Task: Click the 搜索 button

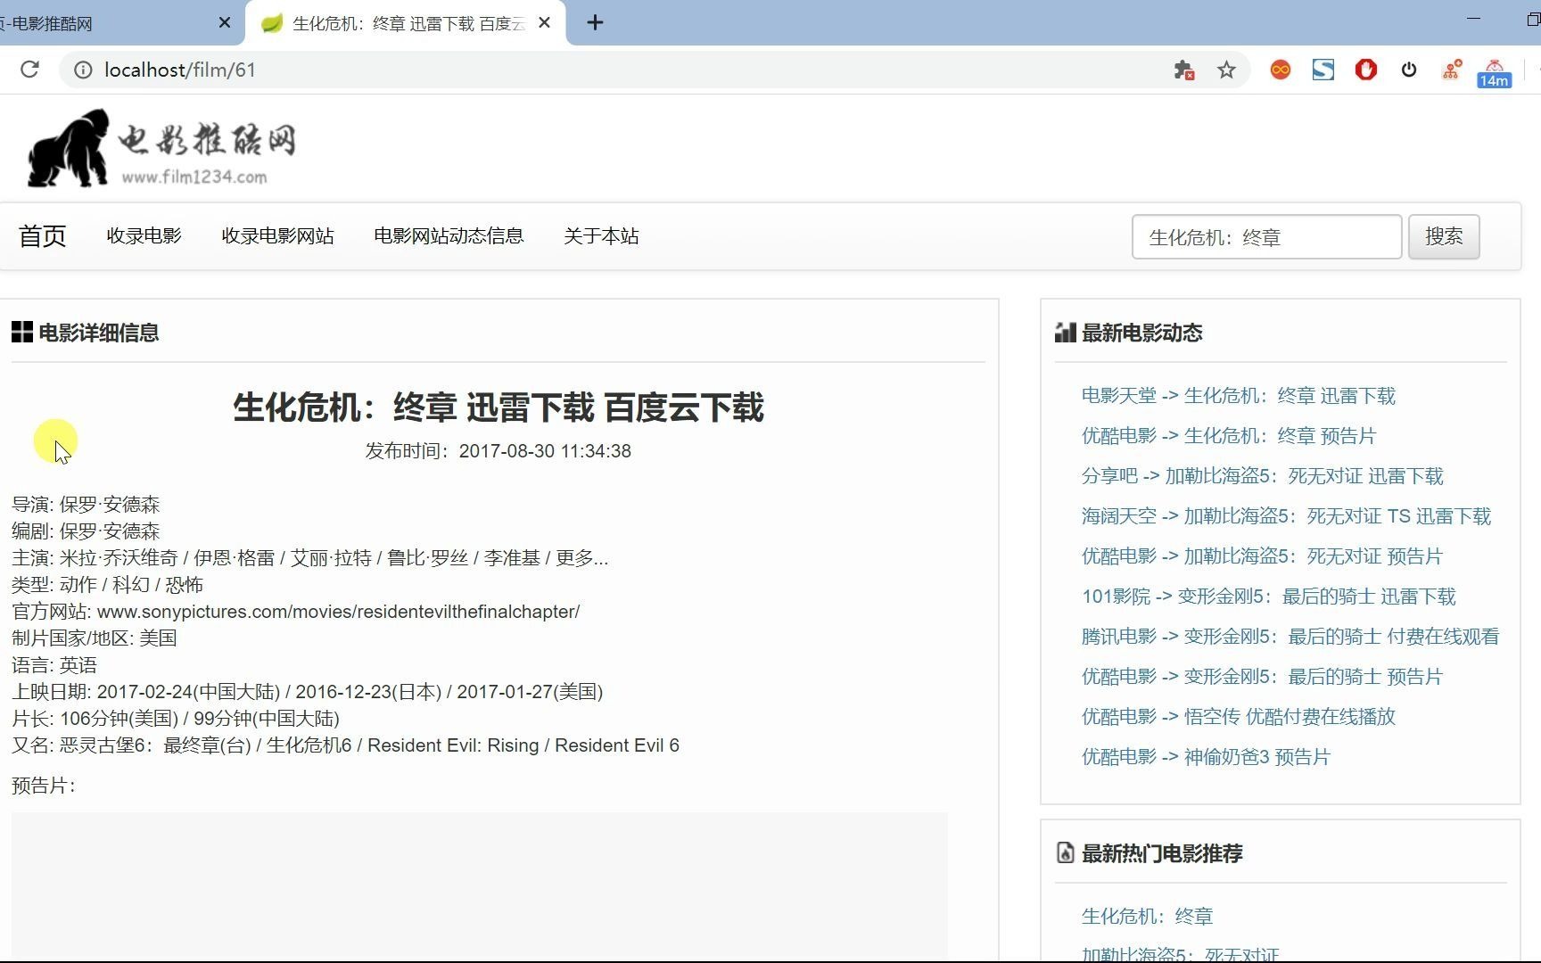Action: tap(1444, 236)
